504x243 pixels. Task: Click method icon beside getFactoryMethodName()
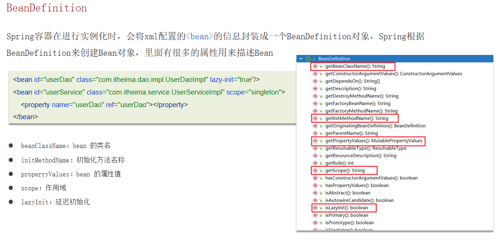pyautogui.click(x=316, y=111)
